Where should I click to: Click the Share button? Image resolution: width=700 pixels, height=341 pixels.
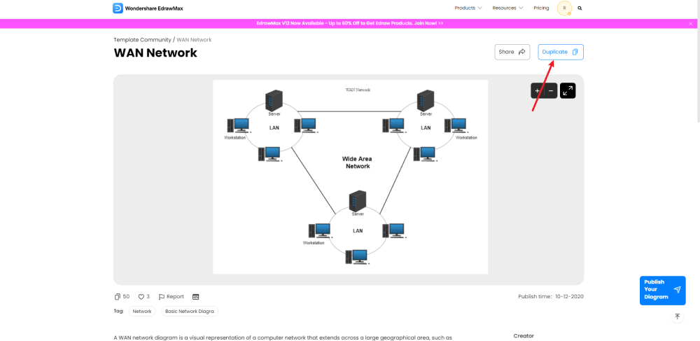click(x=512, y=52)
